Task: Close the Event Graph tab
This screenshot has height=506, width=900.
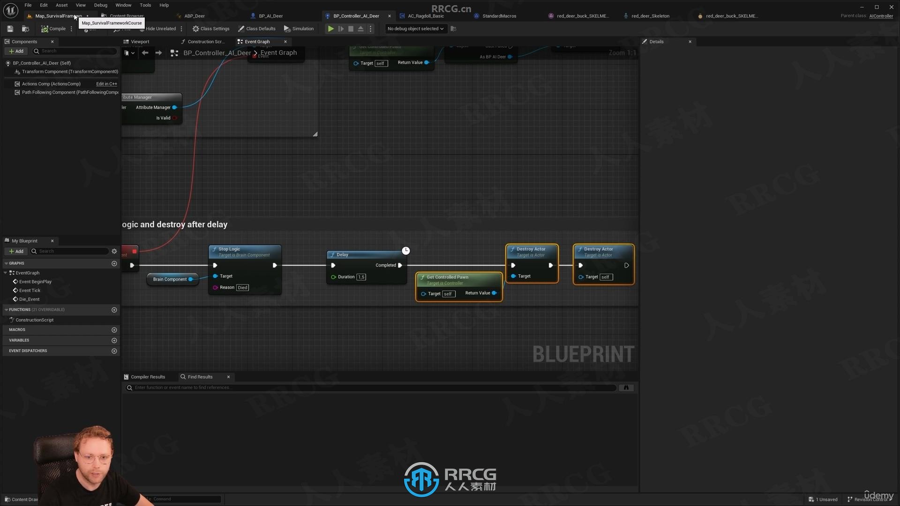Action: [x=285, y=42]
